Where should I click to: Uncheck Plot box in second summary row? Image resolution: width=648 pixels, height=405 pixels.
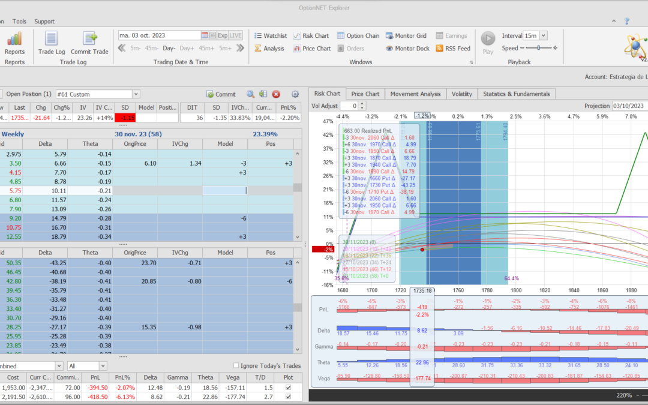coord(289,397)
